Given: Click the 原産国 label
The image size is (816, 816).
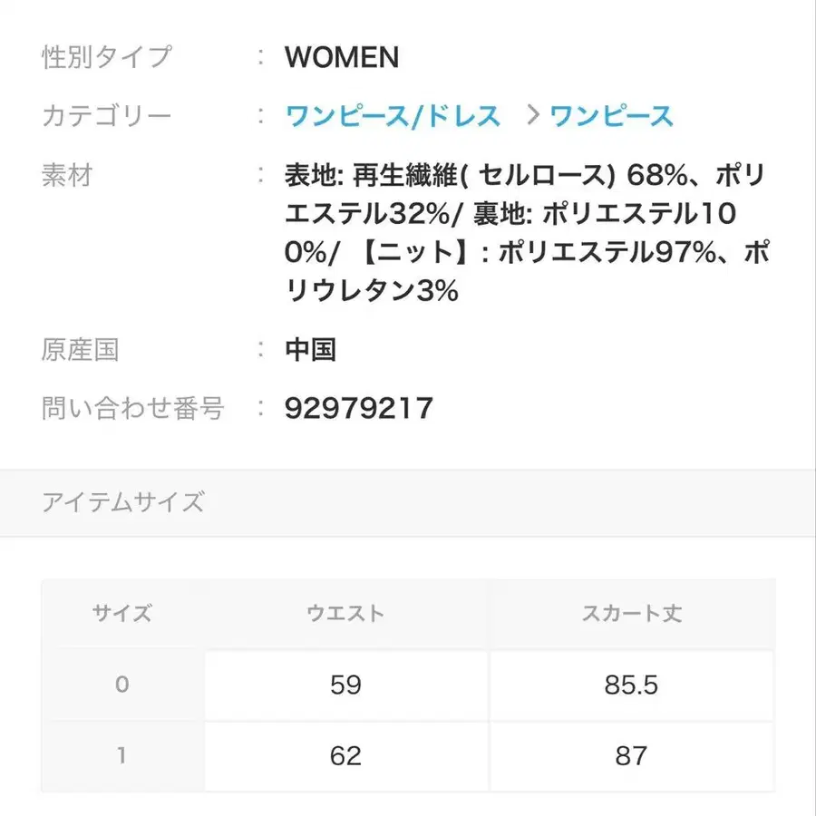Looking at the screenshot, I should (x=82, y=349).
